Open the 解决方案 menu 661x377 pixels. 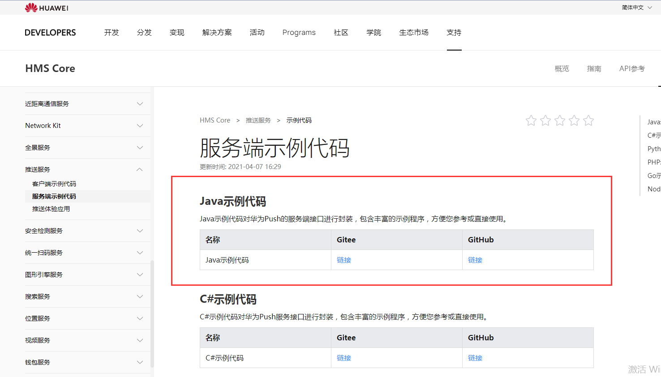click(x=217, y=33)
